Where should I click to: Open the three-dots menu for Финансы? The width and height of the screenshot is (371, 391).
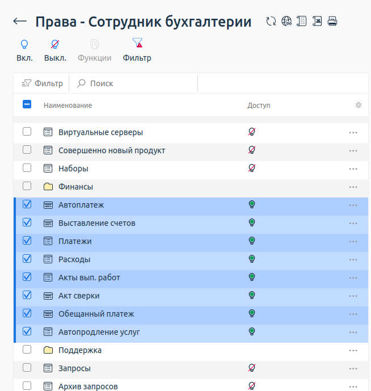point(353,187)
